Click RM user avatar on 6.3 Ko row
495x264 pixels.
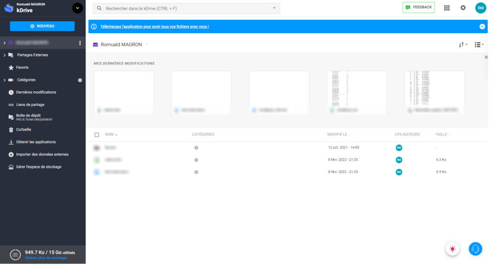pyautogui.click(x=399, y=160)
